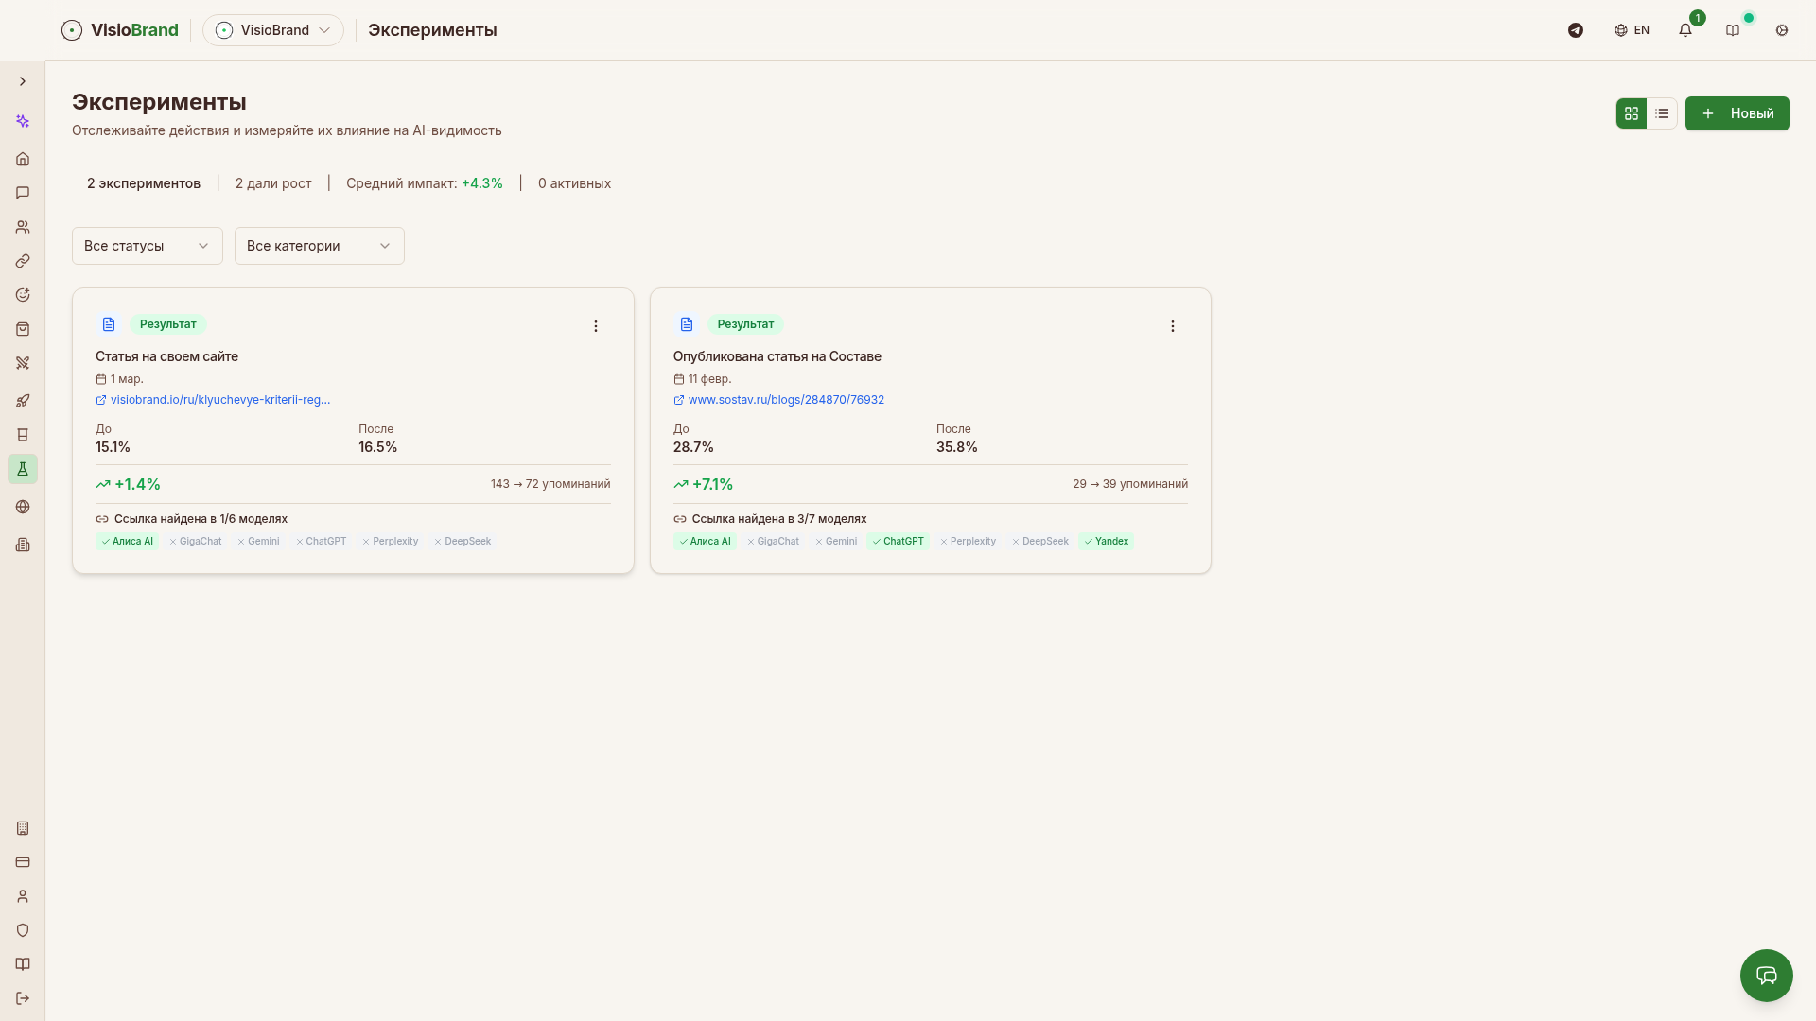Open three-dot menu on Состав card
The image size is (1816, 1021).
1173,326
